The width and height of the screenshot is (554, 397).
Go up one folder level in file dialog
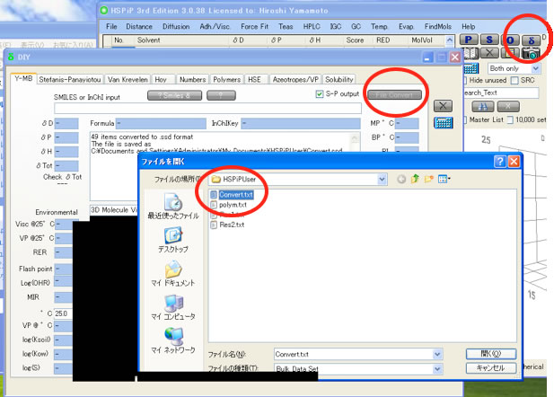pyautogui.click(x=415, y=180)
